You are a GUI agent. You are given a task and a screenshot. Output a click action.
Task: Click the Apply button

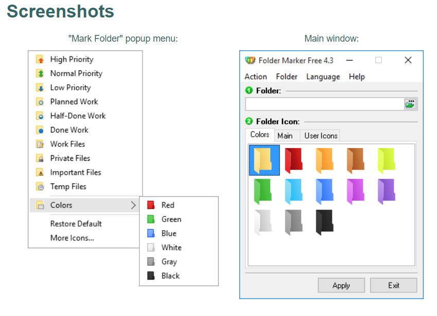[341, 285]
